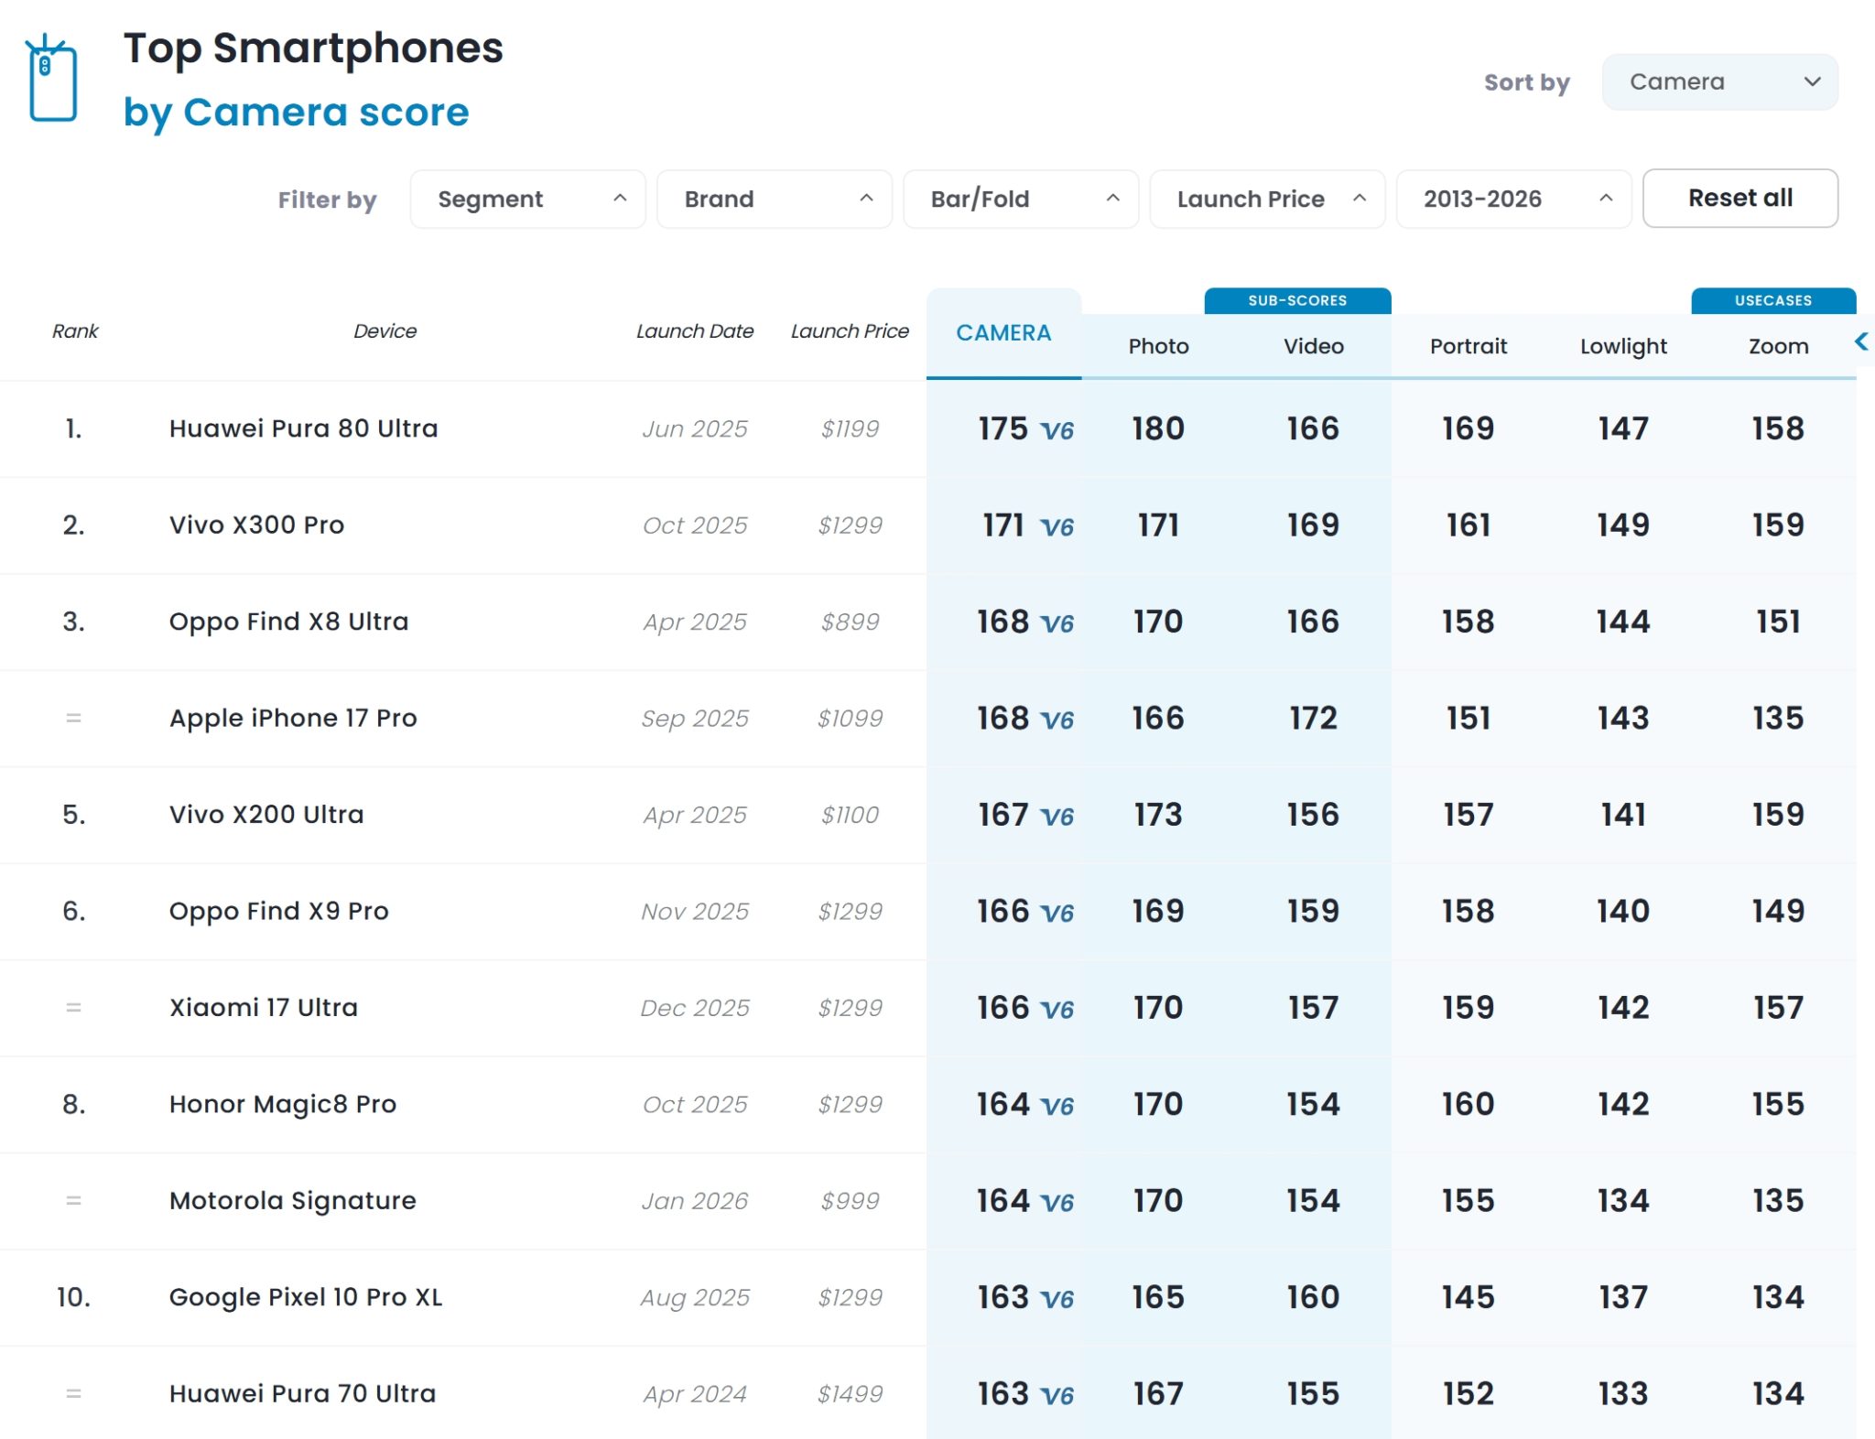Select the Lowlight usecase column header
Screen dimensions: 1875x1439
1622,346
